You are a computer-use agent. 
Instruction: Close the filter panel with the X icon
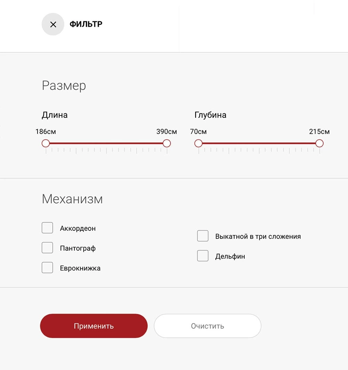pyautogui.click(x=53, y=24)
